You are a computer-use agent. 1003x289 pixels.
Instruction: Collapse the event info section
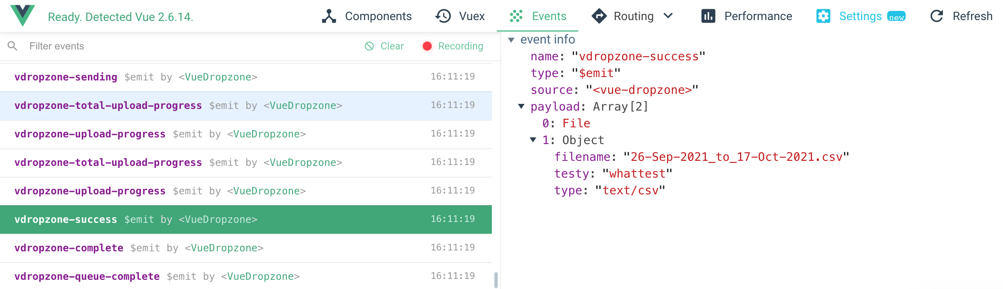pos(511,40)
